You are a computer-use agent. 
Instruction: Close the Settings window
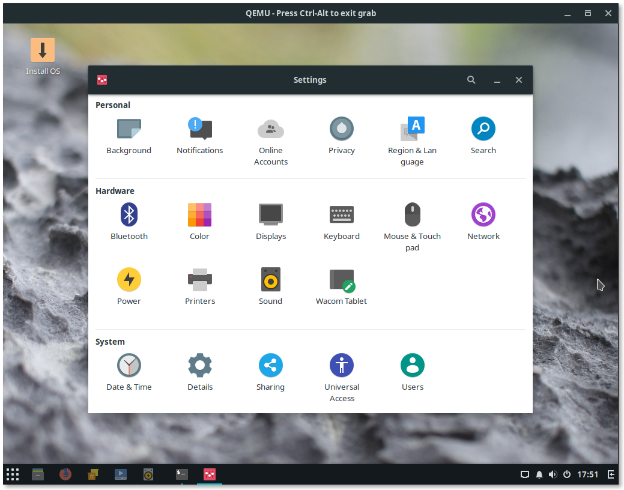pos(518,80)
